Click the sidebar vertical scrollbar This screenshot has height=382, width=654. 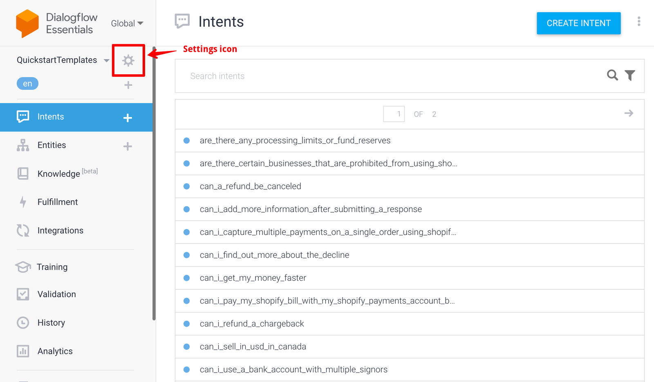point(154,184)
